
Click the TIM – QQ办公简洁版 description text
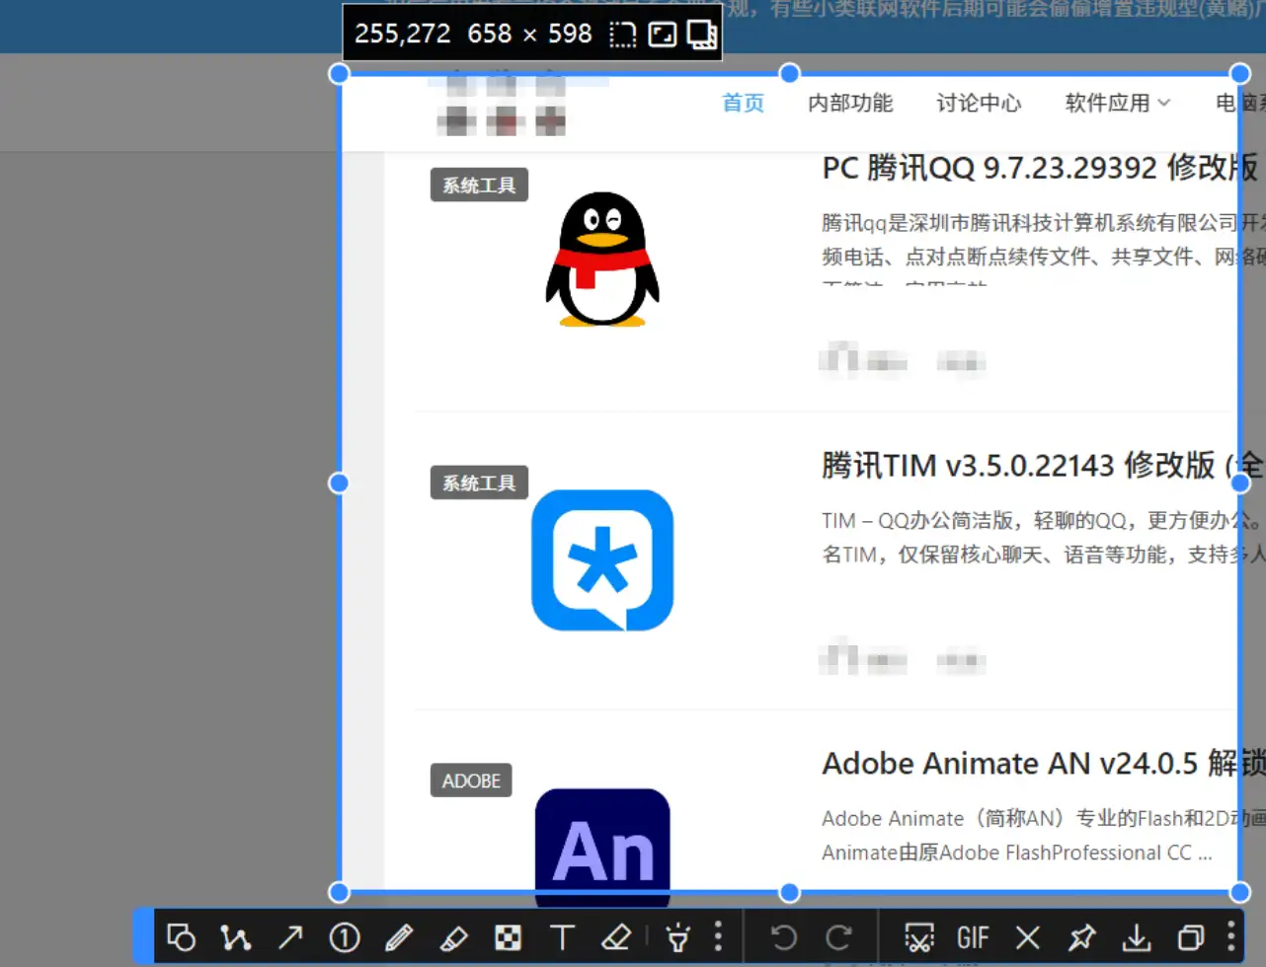(x=1043, y=538)
